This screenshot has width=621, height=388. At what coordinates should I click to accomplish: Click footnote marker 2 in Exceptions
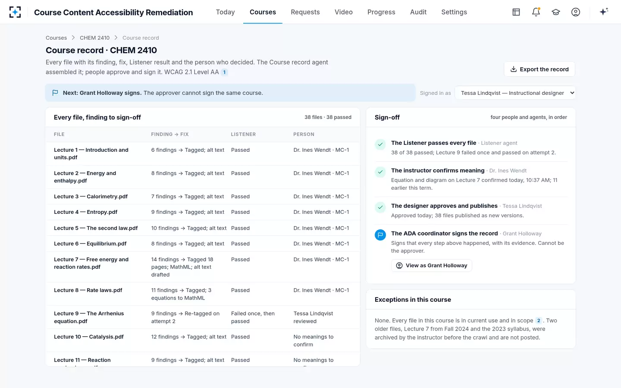[x=539, y=321]
